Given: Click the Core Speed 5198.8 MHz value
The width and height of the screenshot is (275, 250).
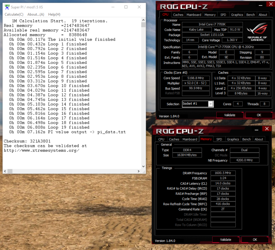Looking at the screenshot, I should click(195, 78).
